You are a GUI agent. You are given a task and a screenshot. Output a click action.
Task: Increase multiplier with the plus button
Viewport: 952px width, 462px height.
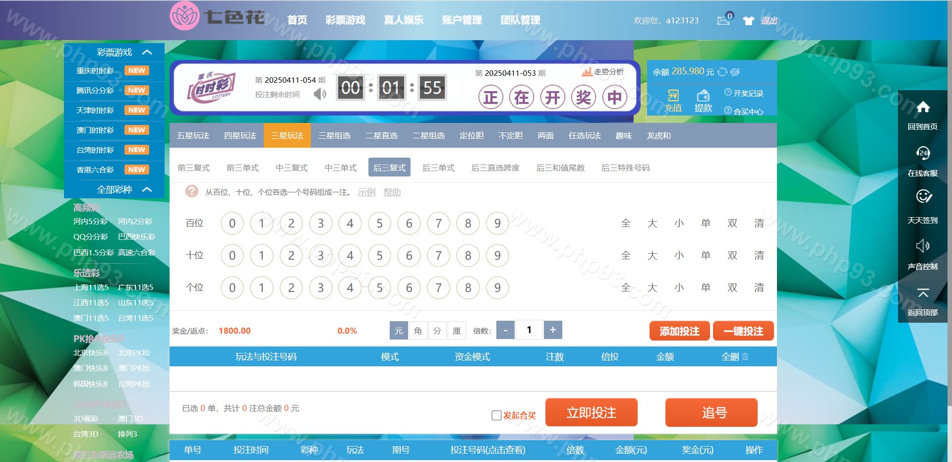(553, 330)
